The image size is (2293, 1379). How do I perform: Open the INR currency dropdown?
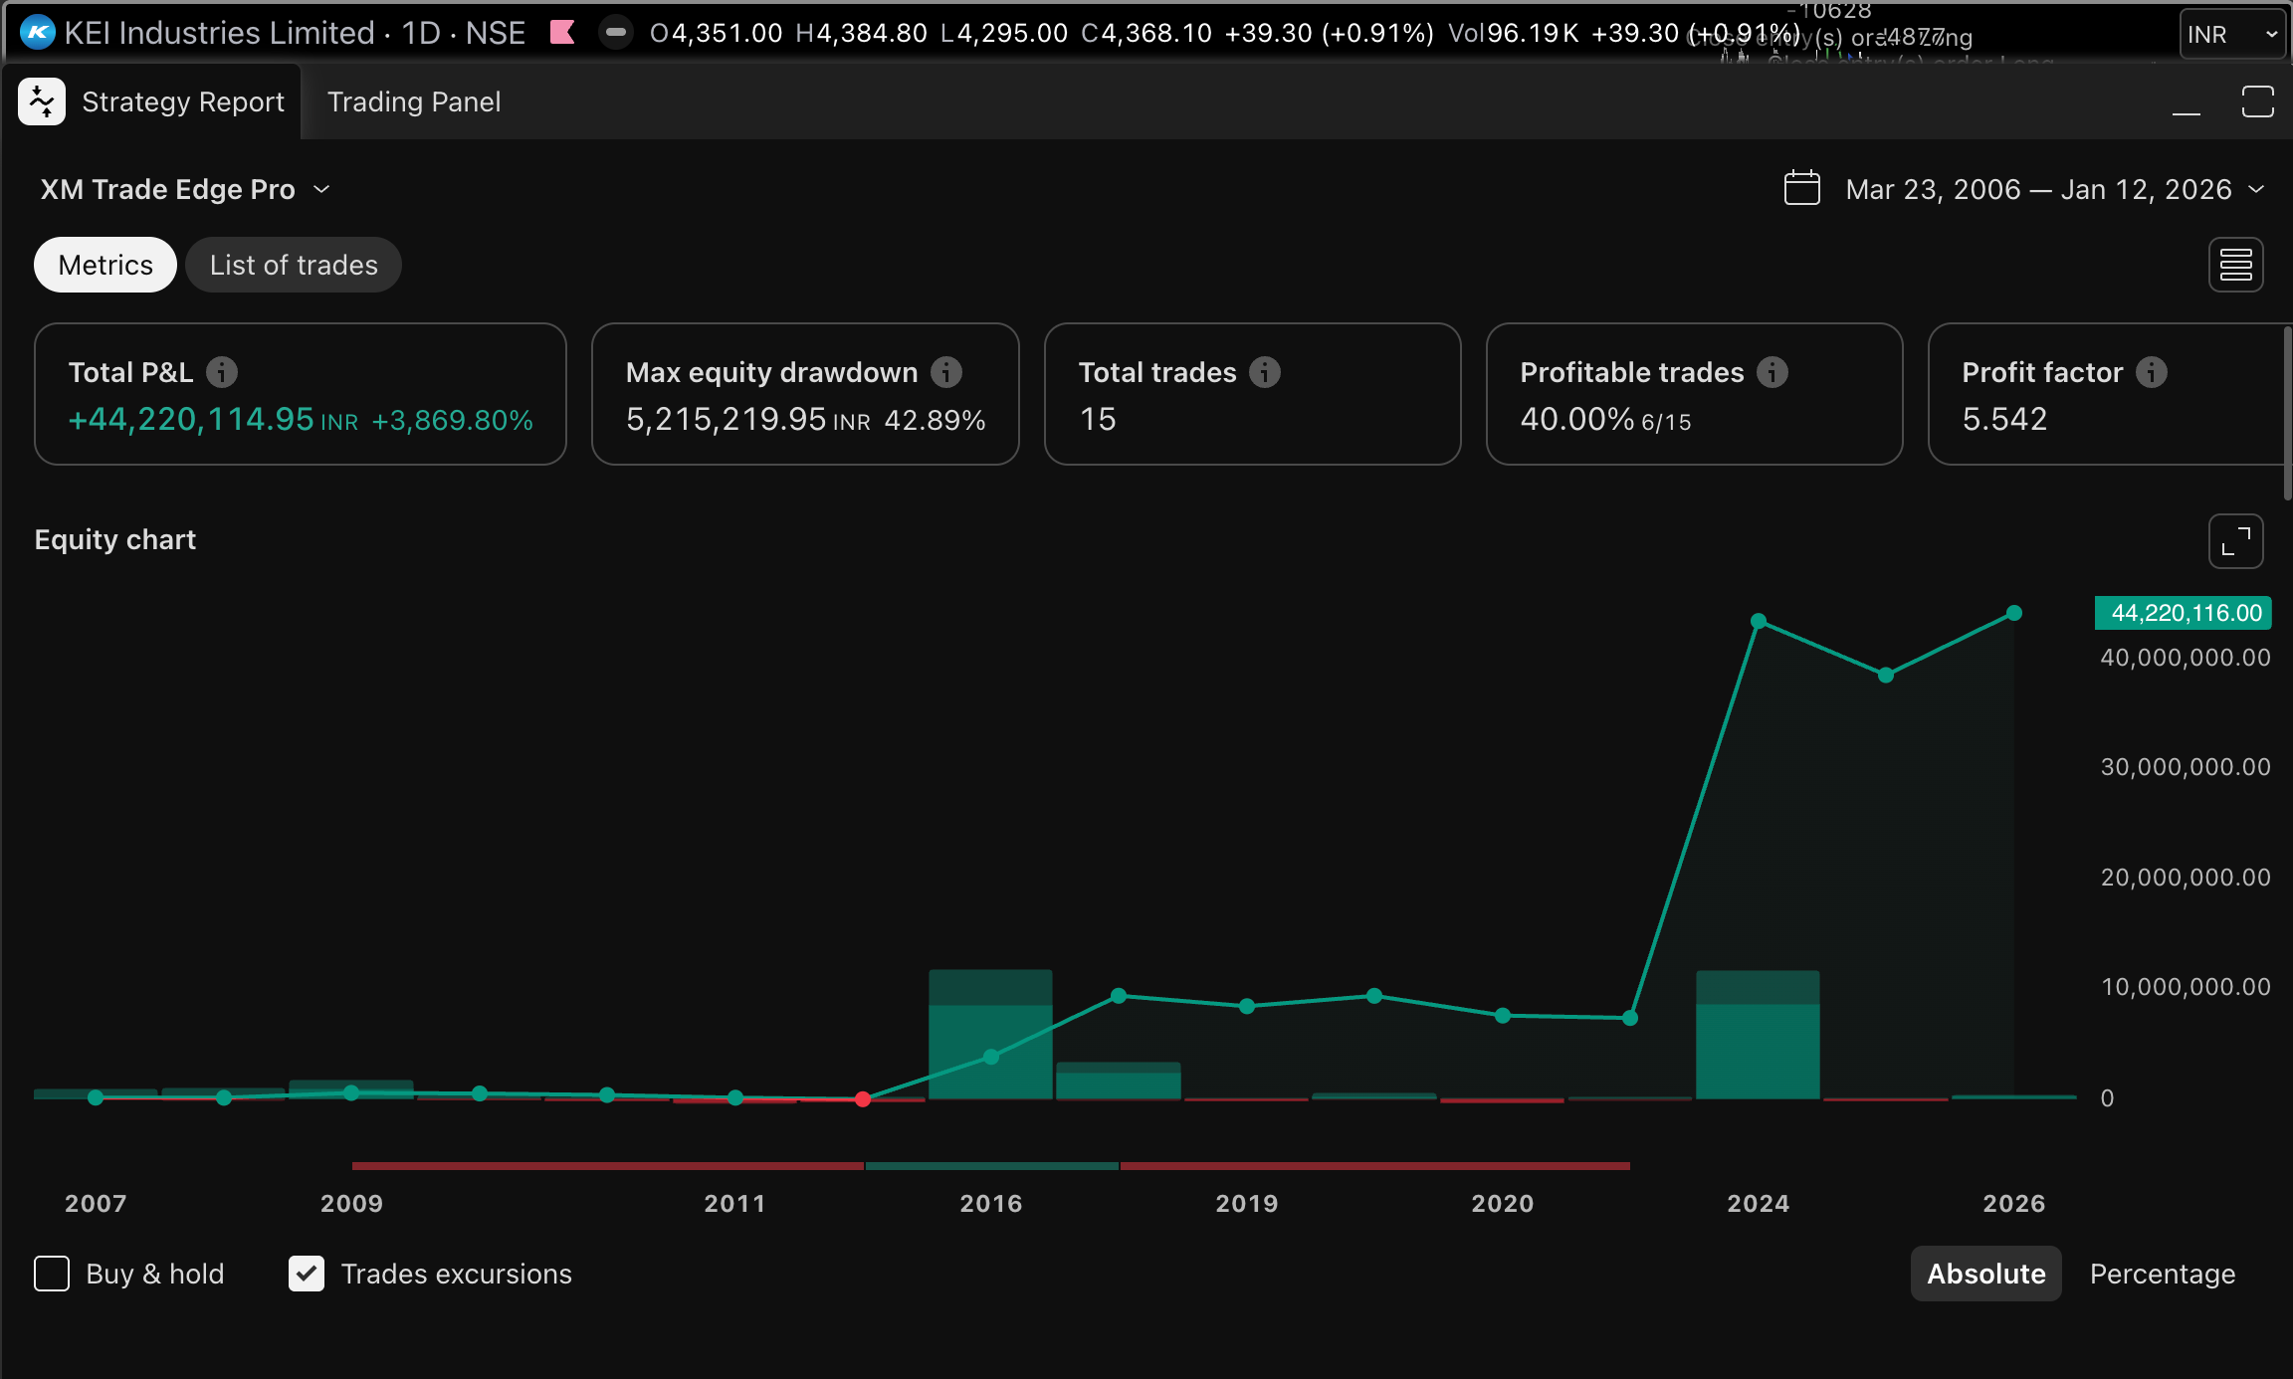coord(2231,35)
